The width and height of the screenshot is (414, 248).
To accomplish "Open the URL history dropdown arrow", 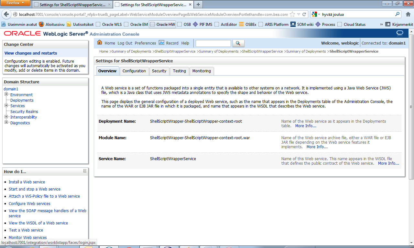I will [298, 15].
